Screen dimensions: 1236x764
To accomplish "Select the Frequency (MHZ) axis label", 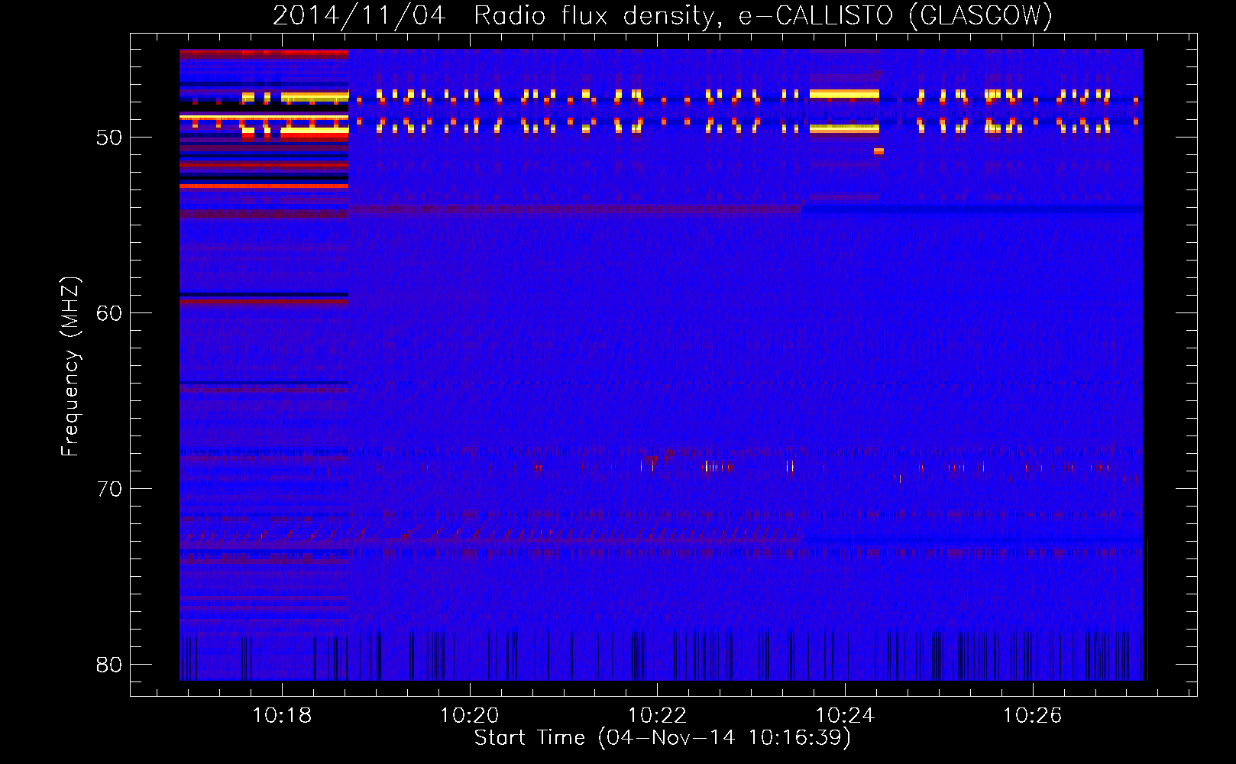I will [70, 367].
